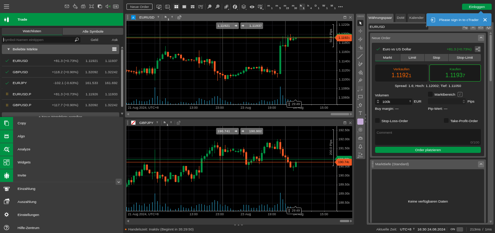
Task: Select the pencil freehand drawing tool
Action: click(360, 64)
